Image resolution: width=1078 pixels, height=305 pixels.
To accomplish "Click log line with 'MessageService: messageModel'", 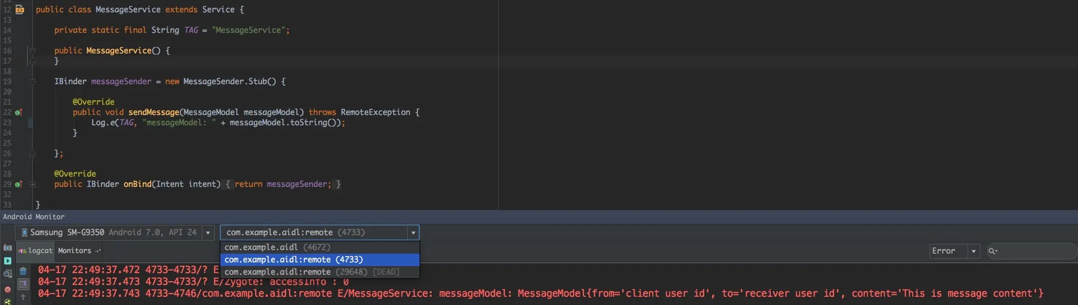I will 540,294.
